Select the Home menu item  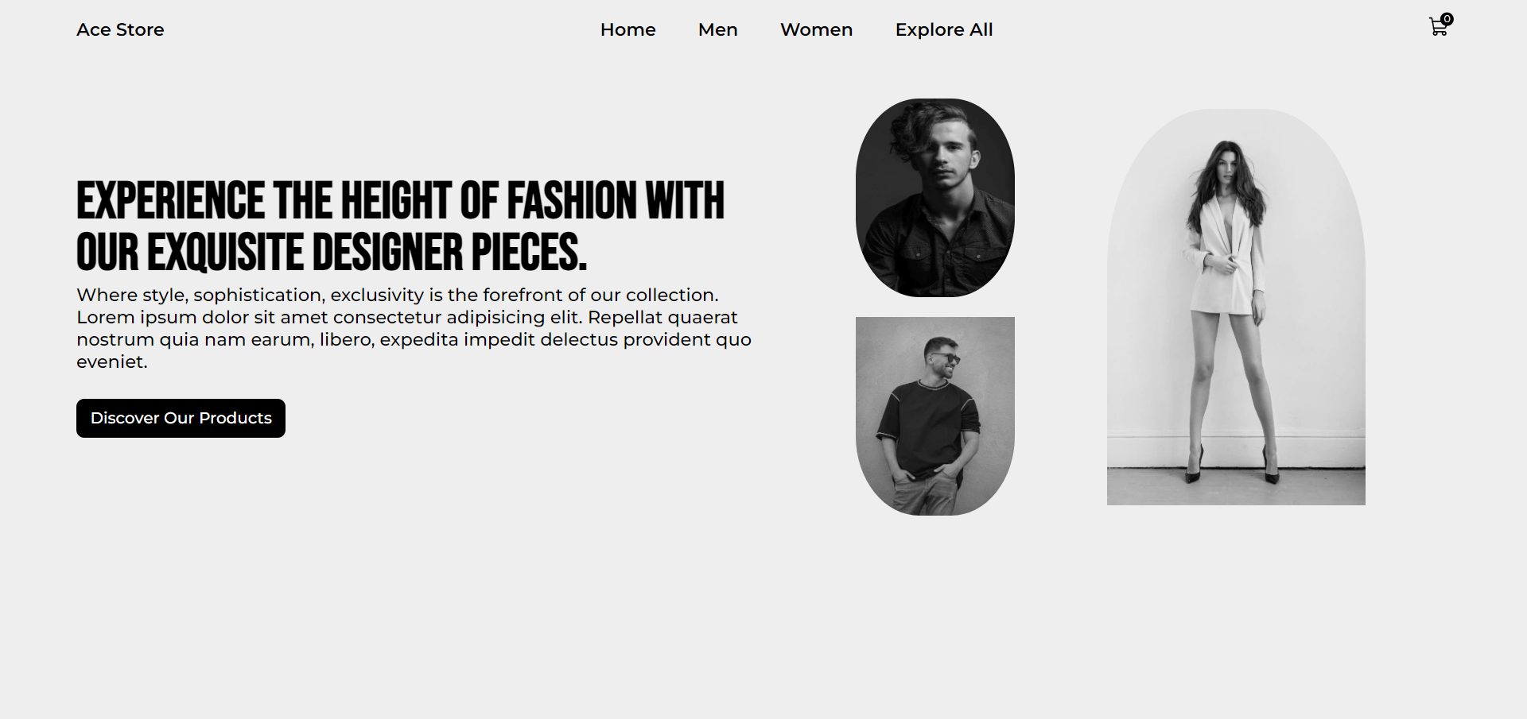click(628, 29)
